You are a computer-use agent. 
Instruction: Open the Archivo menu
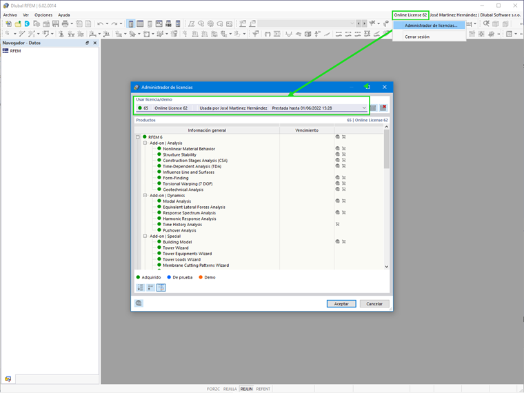point(10,15)
